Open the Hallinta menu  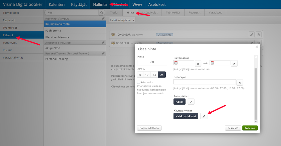coord(100,4)
